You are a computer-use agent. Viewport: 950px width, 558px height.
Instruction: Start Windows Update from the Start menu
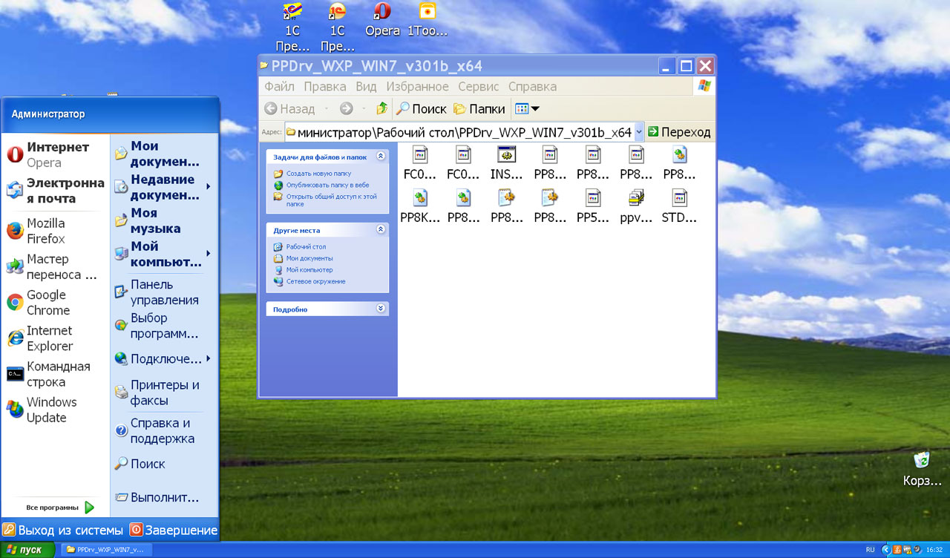50,410
